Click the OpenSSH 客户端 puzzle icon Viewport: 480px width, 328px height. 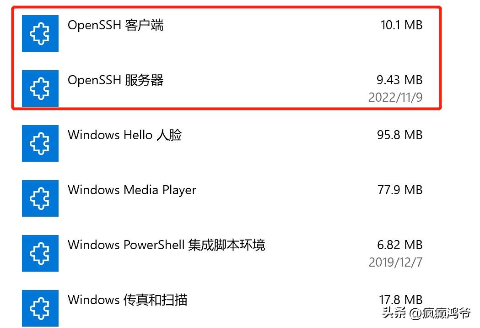[40, 33]
